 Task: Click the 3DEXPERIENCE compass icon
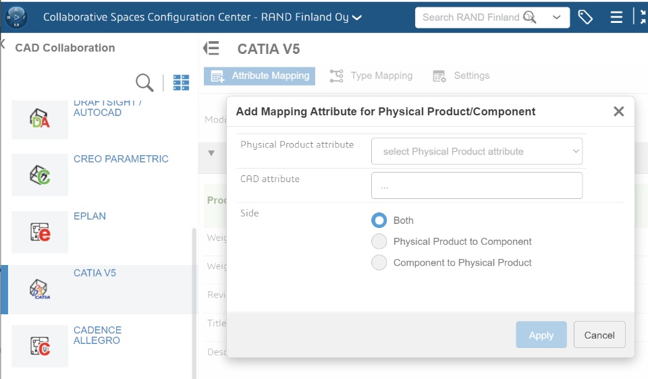tap(16, 18)
